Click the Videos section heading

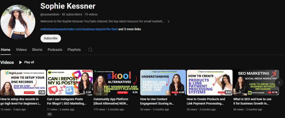(7, 62)
